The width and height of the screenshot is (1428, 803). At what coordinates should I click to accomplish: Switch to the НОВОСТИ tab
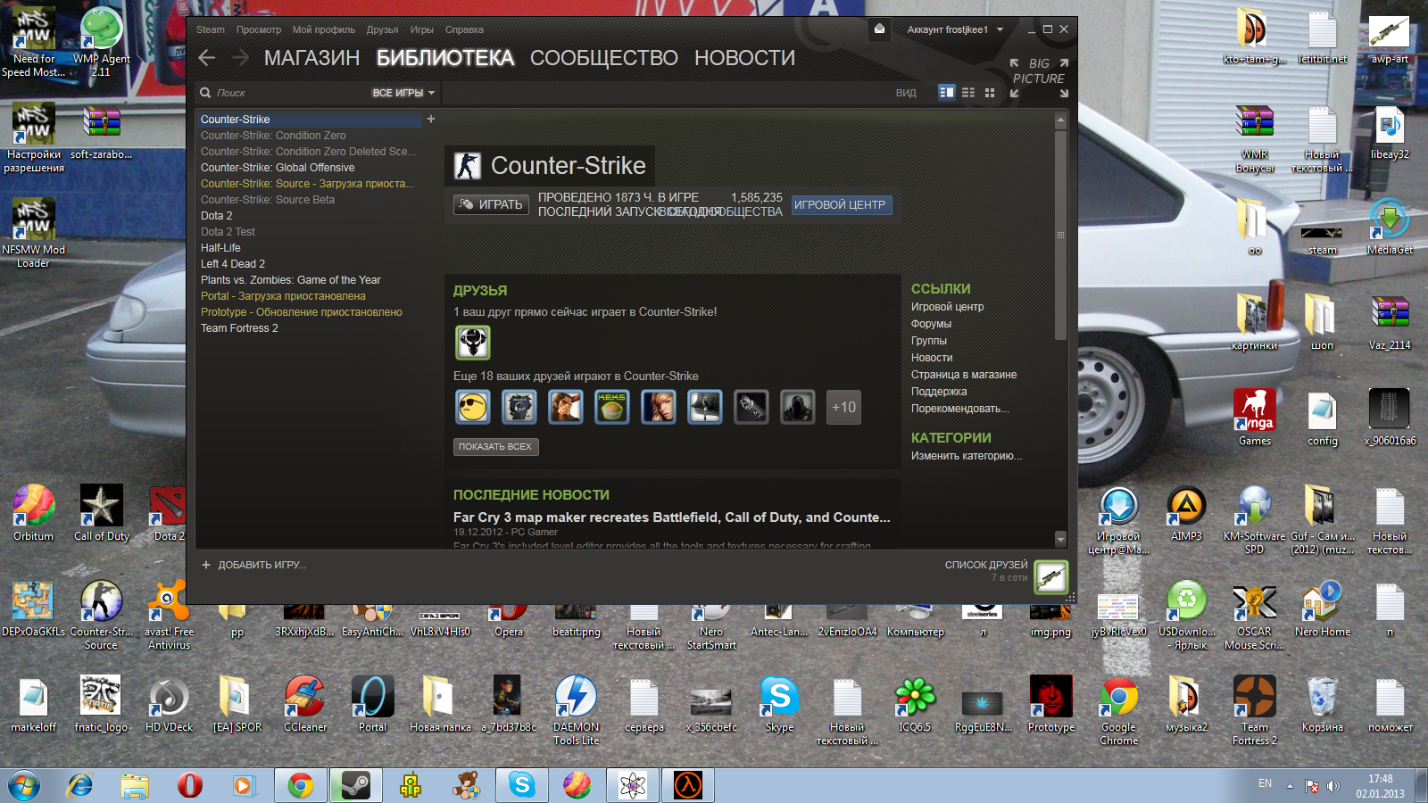click(744, 58)
